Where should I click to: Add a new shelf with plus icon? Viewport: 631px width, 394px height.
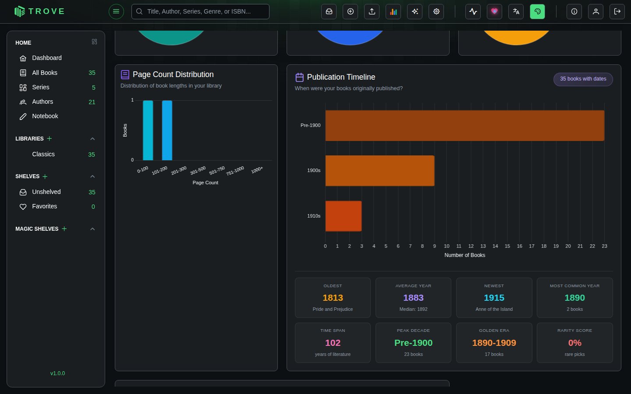45,176
